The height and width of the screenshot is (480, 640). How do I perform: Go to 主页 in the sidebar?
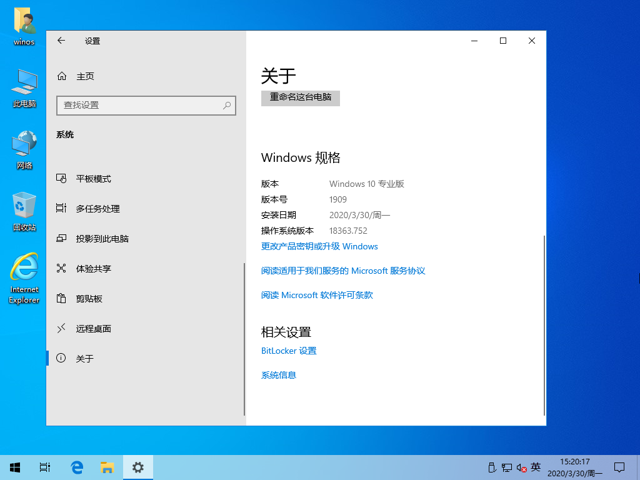(x=146, y=76)
